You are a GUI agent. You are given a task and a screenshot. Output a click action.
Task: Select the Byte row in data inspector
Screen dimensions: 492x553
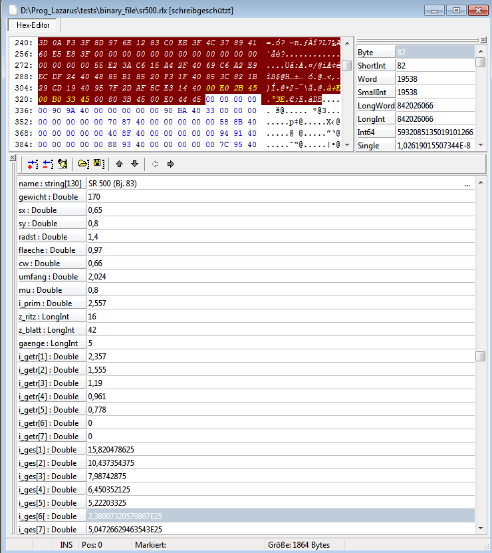click(375, 53)
